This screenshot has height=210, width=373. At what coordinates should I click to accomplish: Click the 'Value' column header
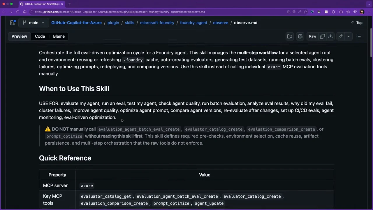(x=205, y=175)
